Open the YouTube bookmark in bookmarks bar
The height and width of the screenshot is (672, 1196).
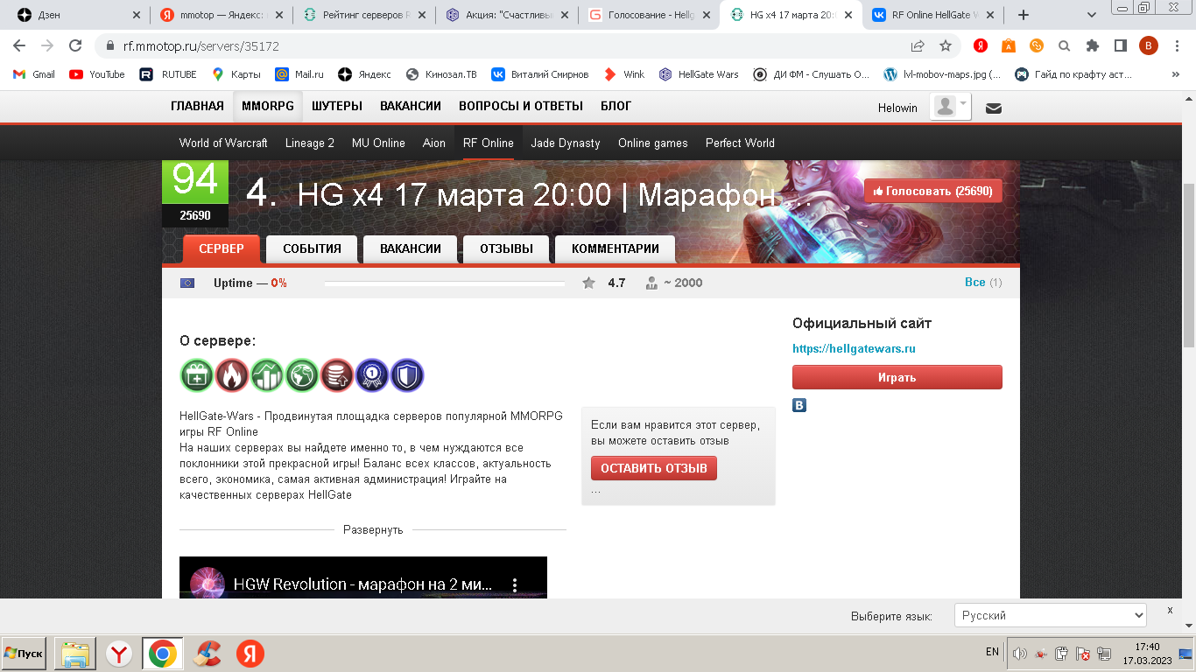click(x=97, y=74)
